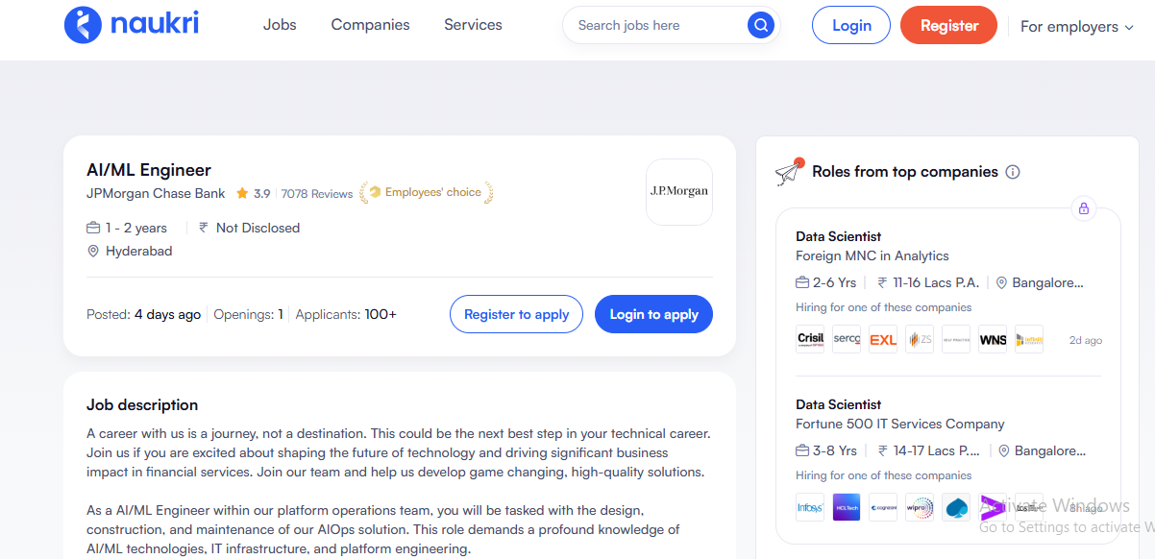Click the Login button in header

tap(851, 25)
